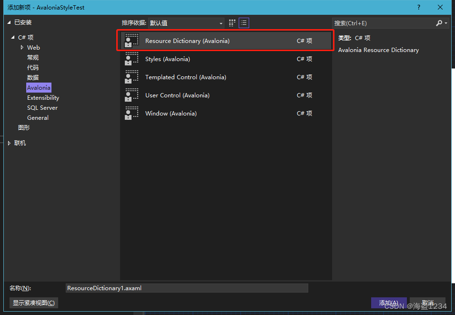
Task: Select Window (Avalonia) item text
Action: (171, 113)
